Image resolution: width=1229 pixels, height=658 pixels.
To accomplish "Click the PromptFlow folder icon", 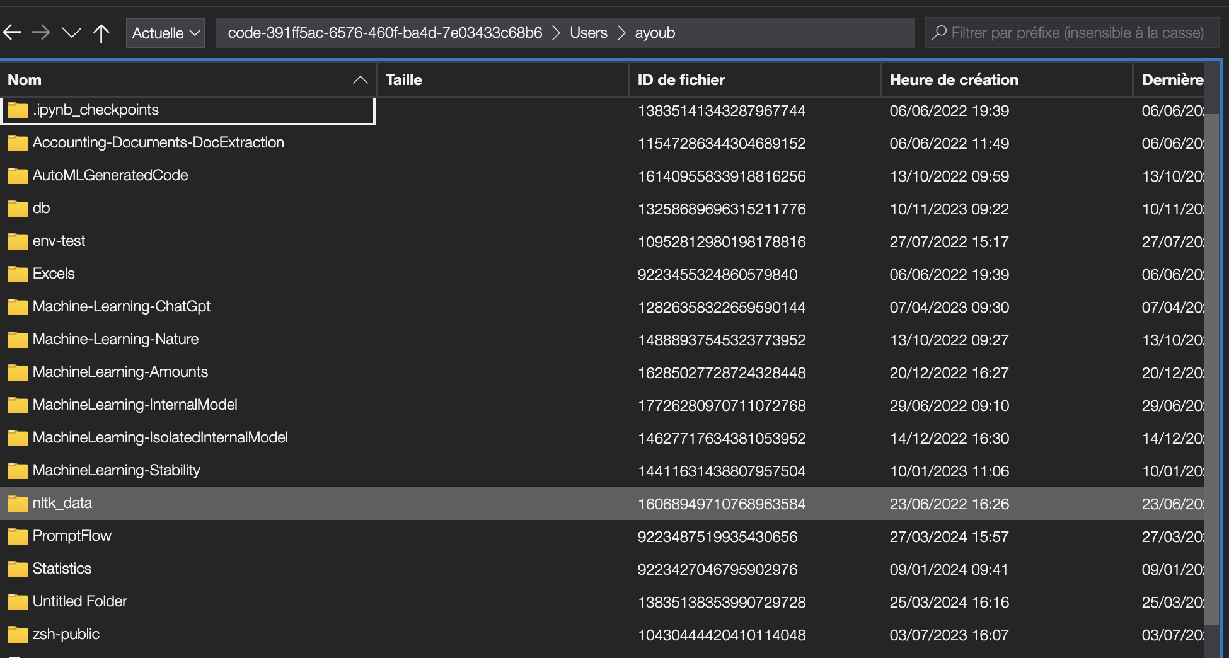I will (17, 536).
